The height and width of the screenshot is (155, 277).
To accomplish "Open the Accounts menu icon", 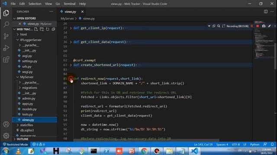I will pyautogui.click(x=6, y=124).
